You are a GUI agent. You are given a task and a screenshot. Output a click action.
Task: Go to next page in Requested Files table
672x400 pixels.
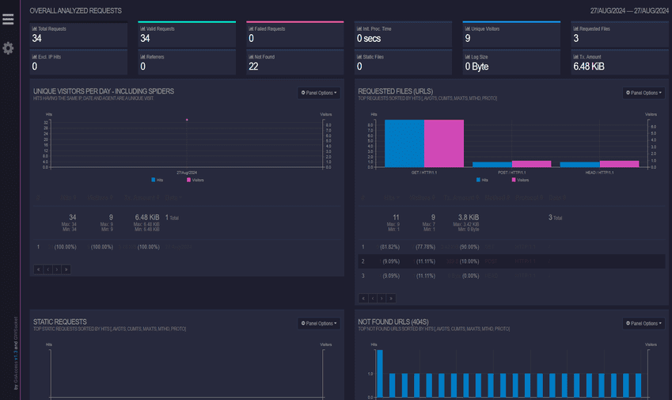[x=382, y=299]
